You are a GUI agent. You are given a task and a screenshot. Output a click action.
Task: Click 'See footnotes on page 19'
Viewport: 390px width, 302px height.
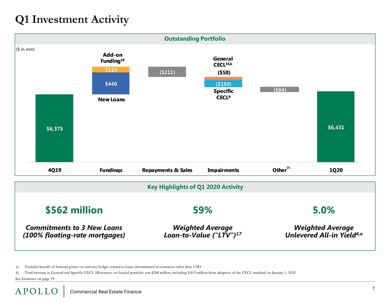coord(35,279)
